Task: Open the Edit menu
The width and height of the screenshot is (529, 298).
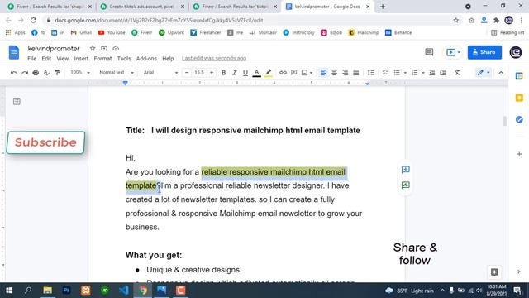Action: (46, 59)
